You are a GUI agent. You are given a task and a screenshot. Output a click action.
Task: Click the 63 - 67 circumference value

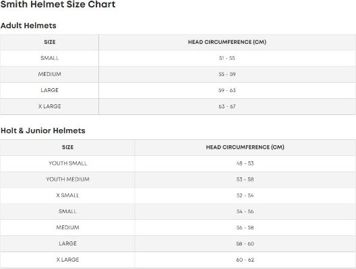tap(227, 106)
